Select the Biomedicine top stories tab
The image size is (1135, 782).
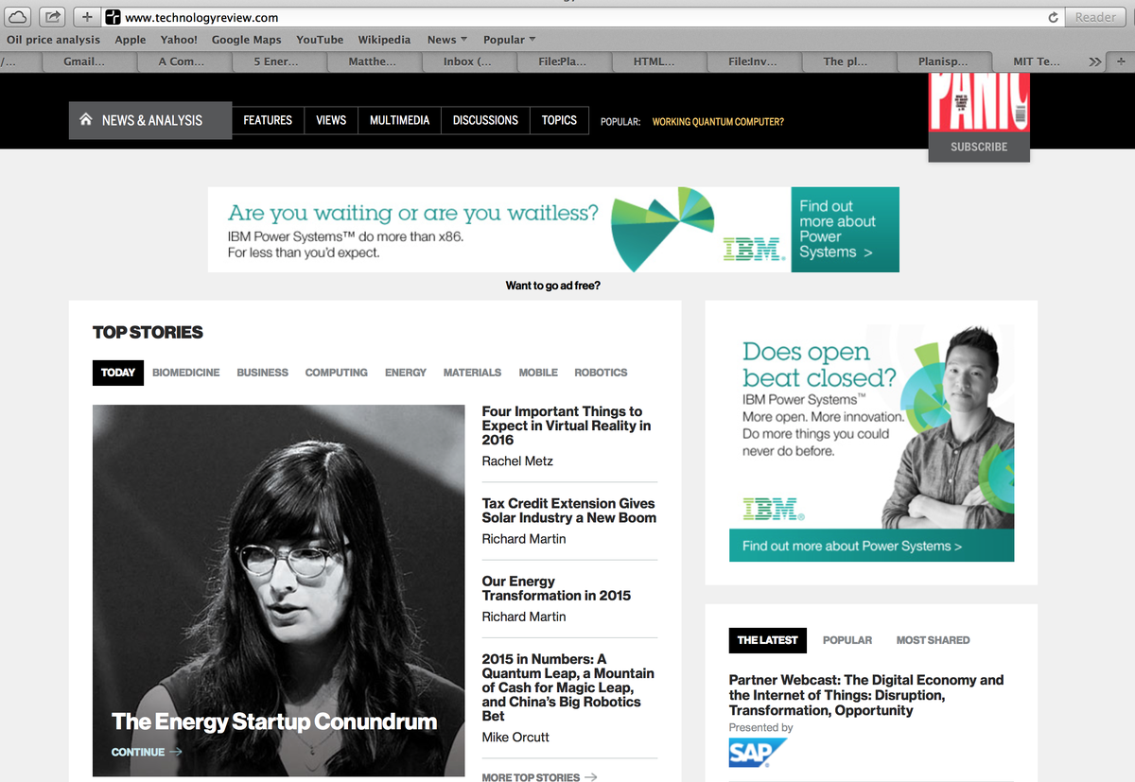pos(186,373)
